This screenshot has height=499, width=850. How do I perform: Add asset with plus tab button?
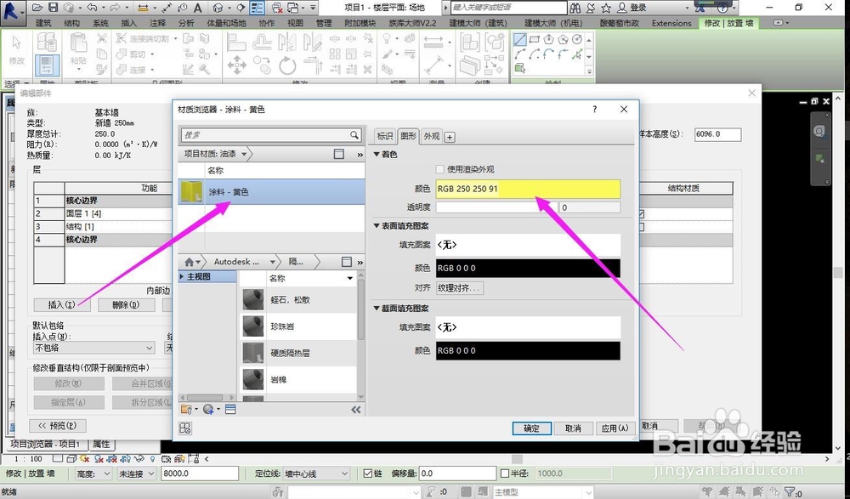[450, 137]
